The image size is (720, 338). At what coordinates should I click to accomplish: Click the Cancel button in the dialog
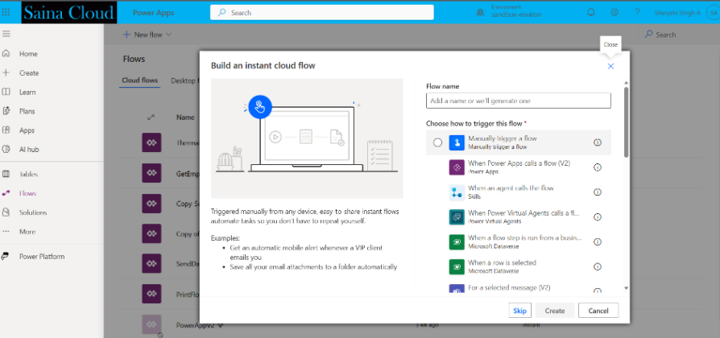[x=598, y=311]
